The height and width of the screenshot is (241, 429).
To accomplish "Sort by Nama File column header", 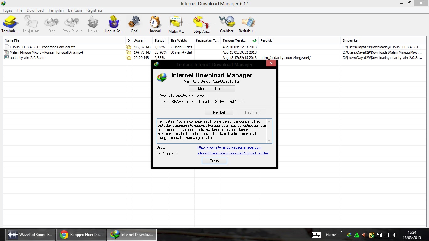I will pos(64,40).
